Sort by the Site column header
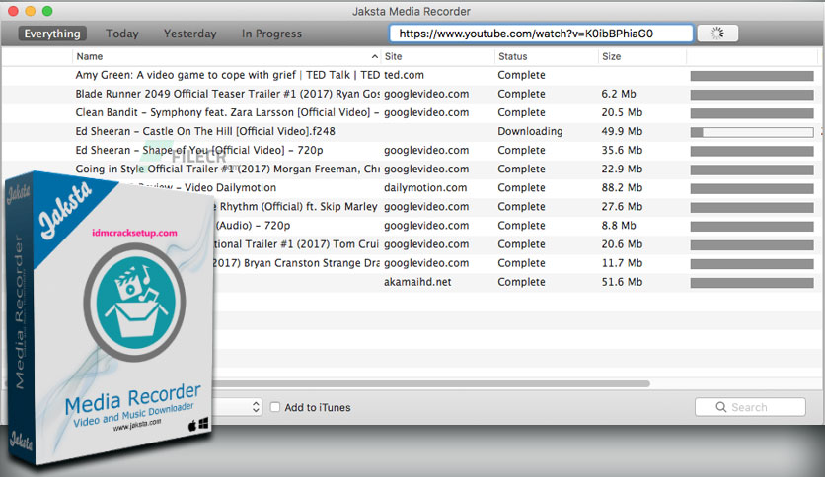 (393, 56)
